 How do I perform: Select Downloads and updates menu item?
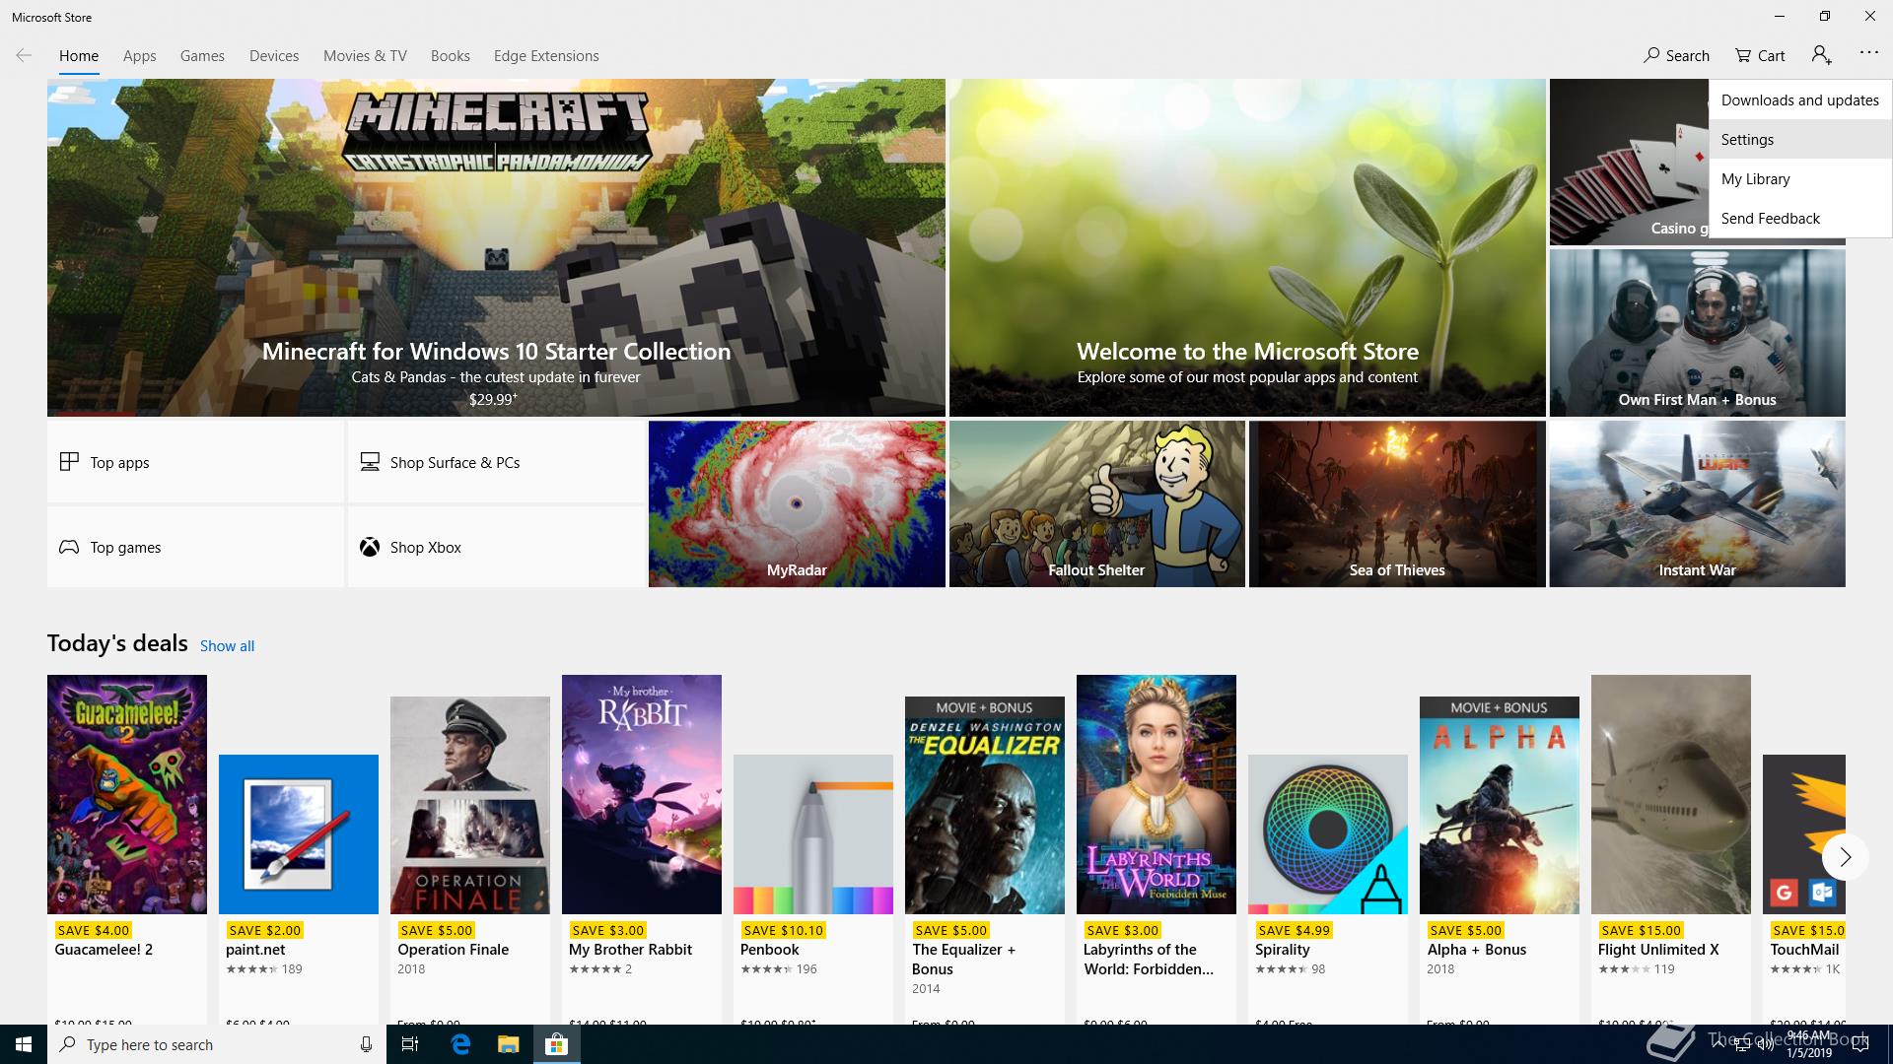[x=1800, y=100]
